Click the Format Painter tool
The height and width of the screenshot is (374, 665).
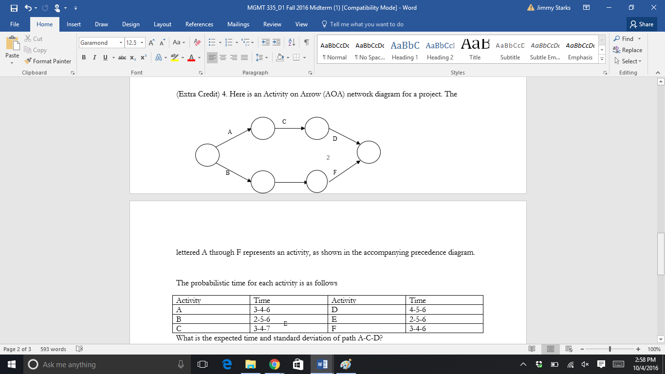tap(48, 61)
